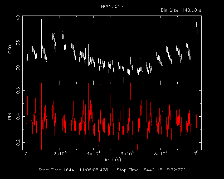This screenshot has height=179, width=224.
Task: Select the Time (s) x-axis label
Action: pyautogui.click(x=112, y=160)
